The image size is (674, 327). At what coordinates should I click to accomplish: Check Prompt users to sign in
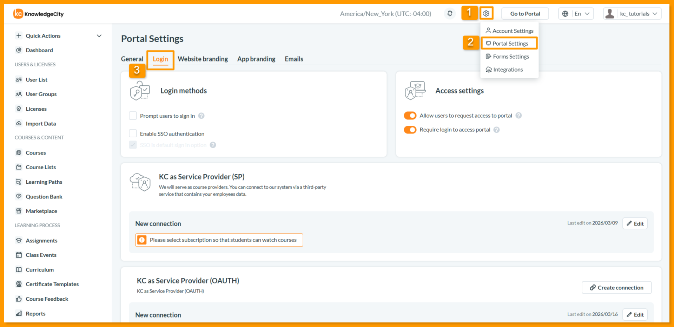[x=133, y=116]
